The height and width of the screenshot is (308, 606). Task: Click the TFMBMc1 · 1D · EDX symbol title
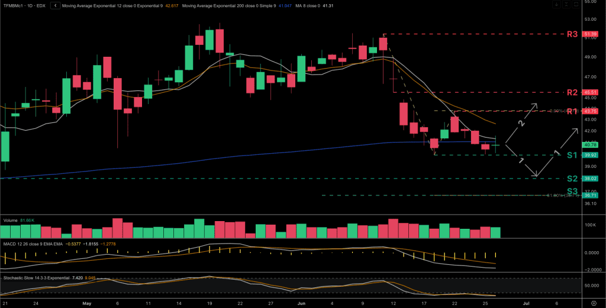(x=24, y=6)
